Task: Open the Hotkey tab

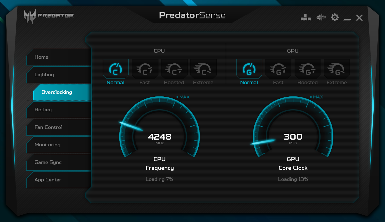Action: pyautogui.click(x=59, y=110)
